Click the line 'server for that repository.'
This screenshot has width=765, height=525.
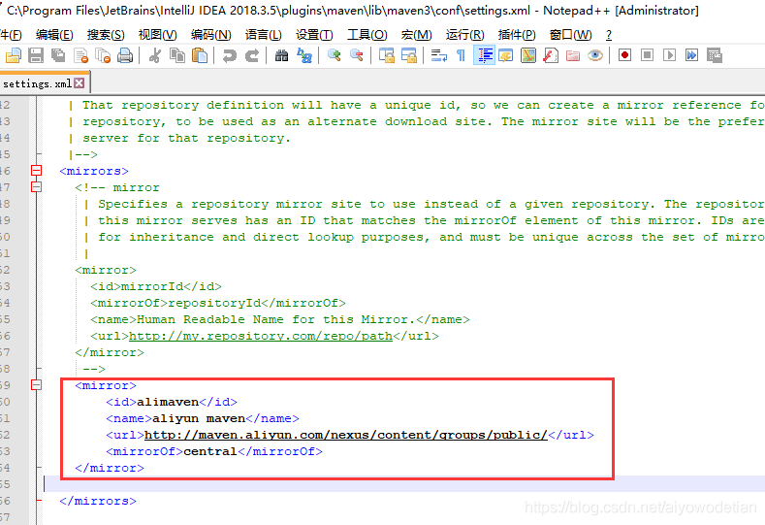click(x=186, y=138)
